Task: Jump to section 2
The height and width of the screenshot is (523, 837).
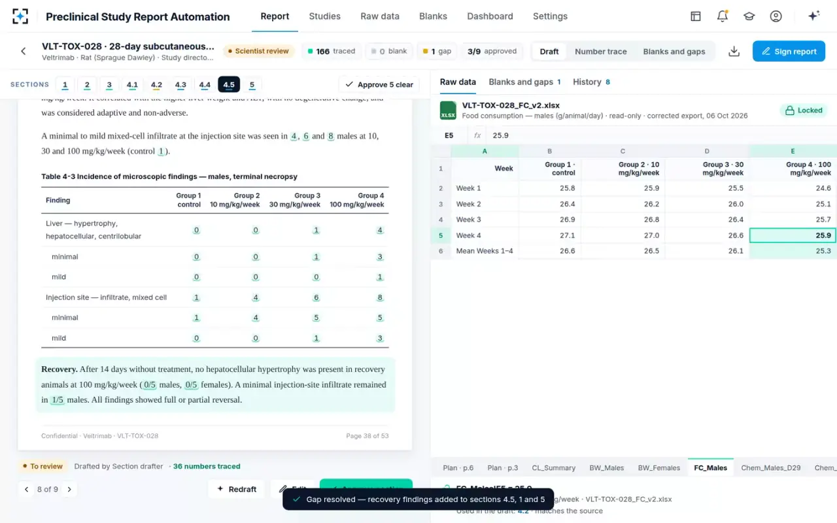Action: (x=87, y=84)
